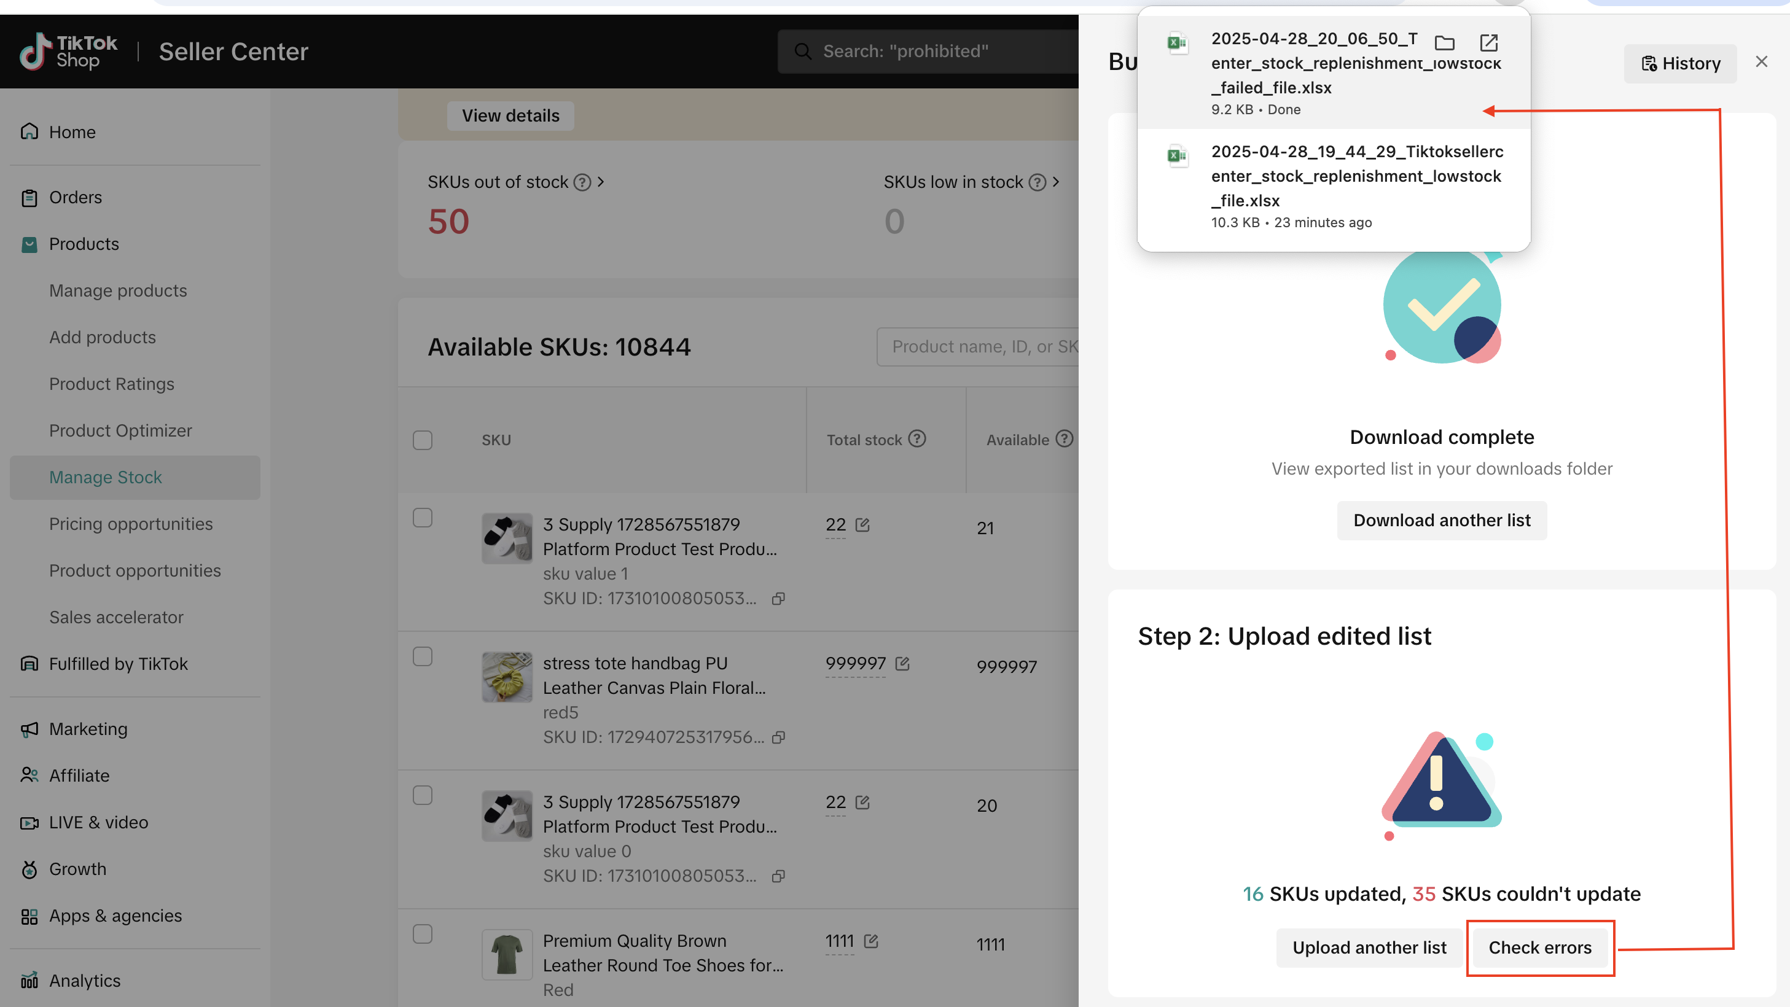The width and height of the screenshot is (1790, 1007).
Task: Go to Analytics in the sidebar
Action: (x=84, y=980)
